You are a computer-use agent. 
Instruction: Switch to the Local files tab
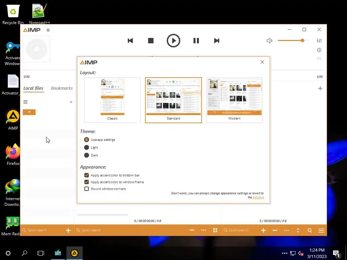[34, 88]
